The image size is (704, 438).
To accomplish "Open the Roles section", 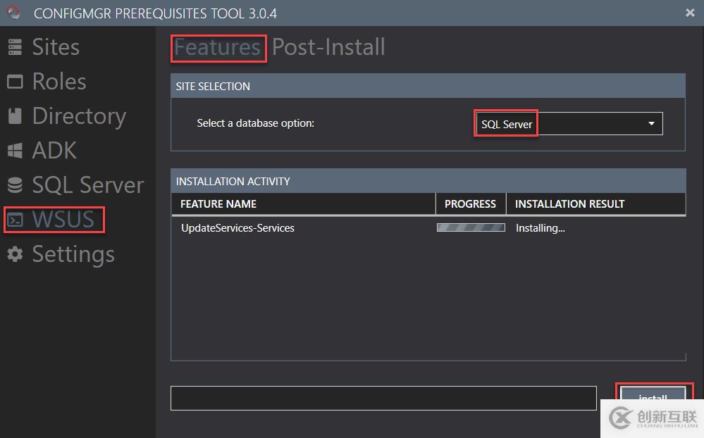I will click(x=59, y=82).
